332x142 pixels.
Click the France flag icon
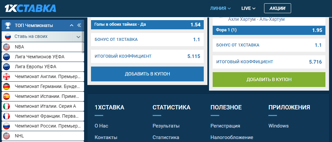pyautogui.click(x=7, y=116)
